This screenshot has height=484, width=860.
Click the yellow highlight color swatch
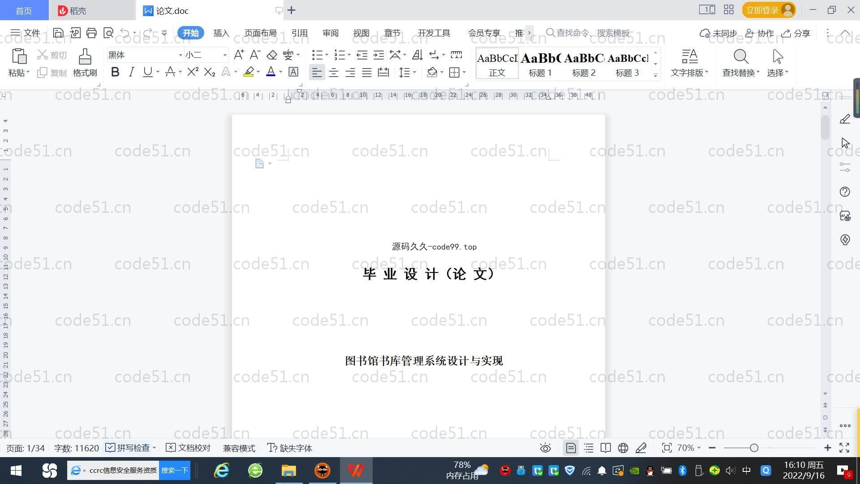point(249,72)
